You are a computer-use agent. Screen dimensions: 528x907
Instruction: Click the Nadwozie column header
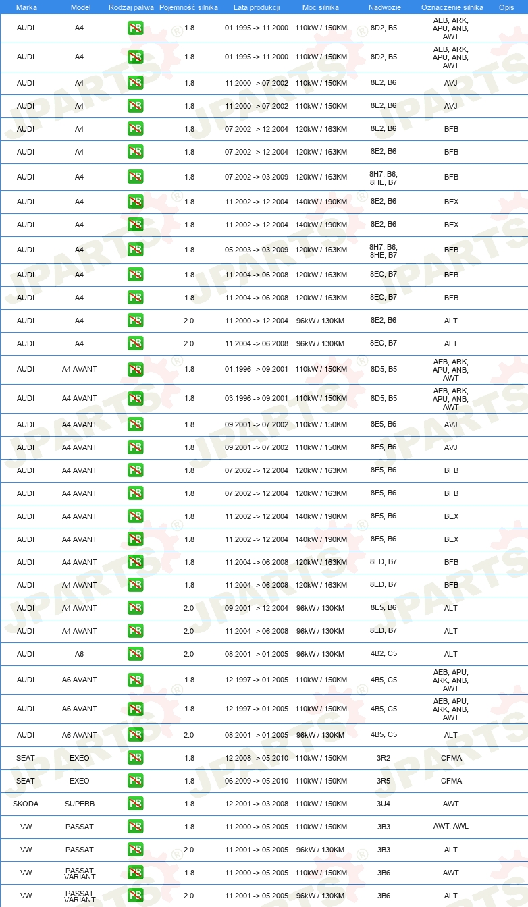point(384,7)
